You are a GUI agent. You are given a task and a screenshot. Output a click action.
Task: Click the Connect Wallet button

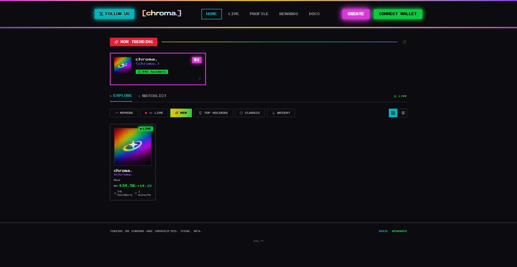tap(398, 14)
